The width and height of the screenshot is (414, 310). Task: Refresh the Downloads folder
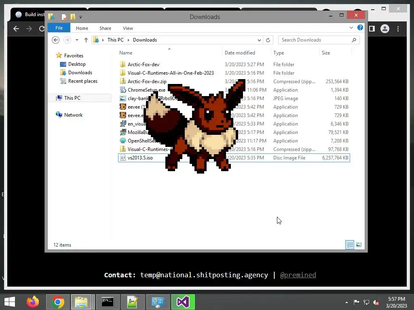pyautogui.click(x=268, y=40)
